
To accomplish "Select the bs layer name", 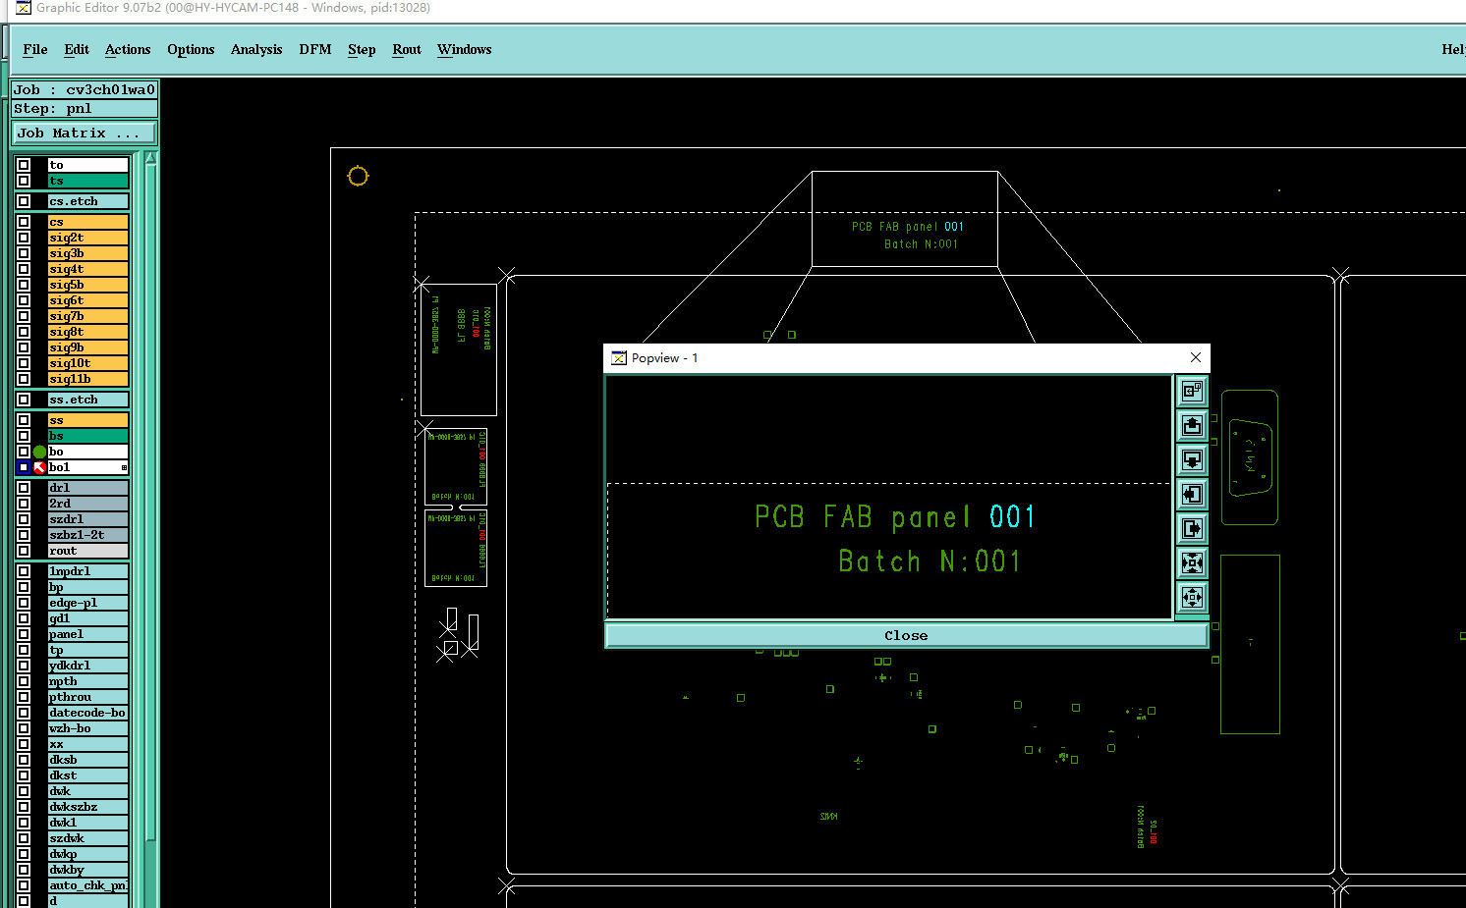I will point(88,436).
